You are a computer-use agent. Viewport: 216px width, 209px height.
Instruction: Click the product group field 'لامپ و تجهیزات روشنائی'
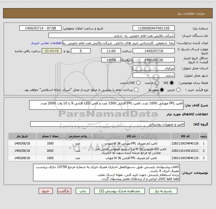click(107, 124)
